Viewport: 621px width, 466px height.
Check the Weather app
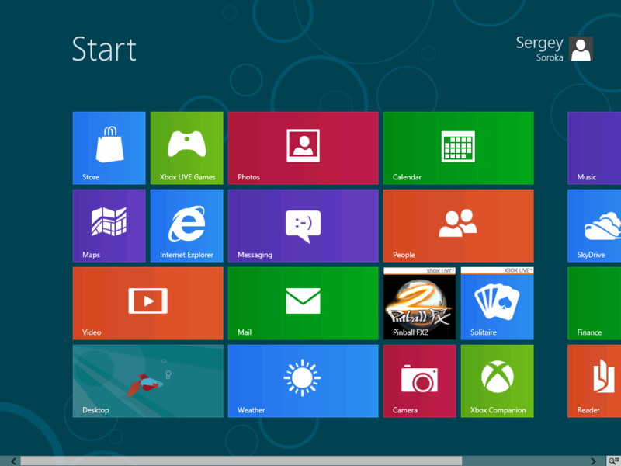(303, 381)
